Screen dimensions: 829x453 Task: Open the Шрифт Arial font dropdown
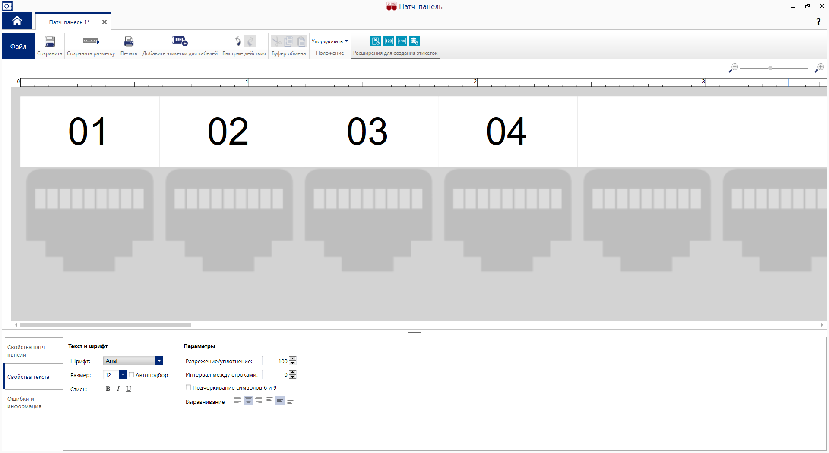pyautogui.click(x=159, y=361)
